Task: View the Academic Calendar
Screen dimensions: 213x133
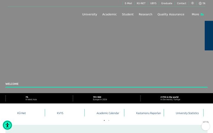Action: [108, 113]
